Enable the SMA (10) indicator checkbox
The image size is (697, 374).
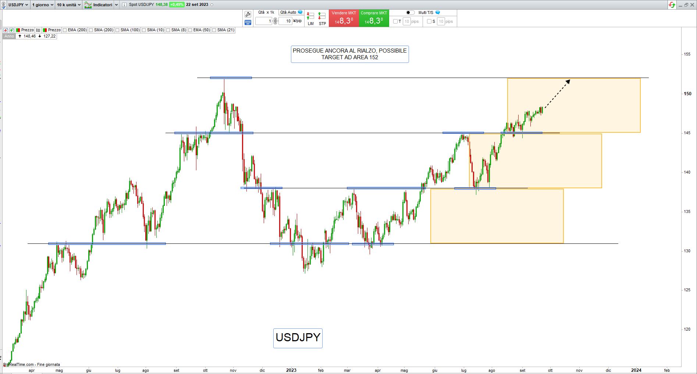(144, 30)
